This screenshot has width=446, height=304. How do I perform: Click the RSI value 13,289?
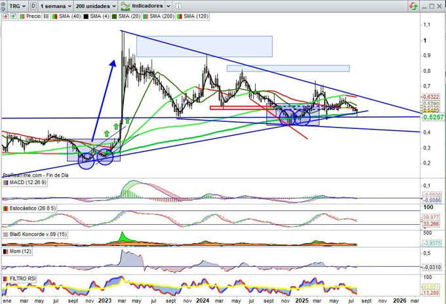coord(431,293)
